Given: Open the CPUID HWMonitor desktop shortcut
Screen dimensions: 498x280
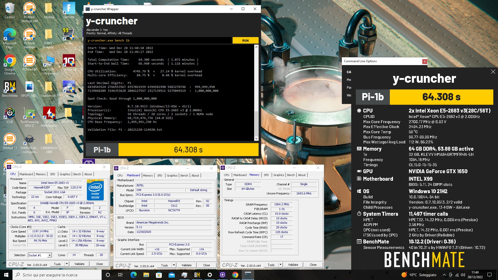Looking at the screenshot, I should pyautogui.click(x=49, y=117).
